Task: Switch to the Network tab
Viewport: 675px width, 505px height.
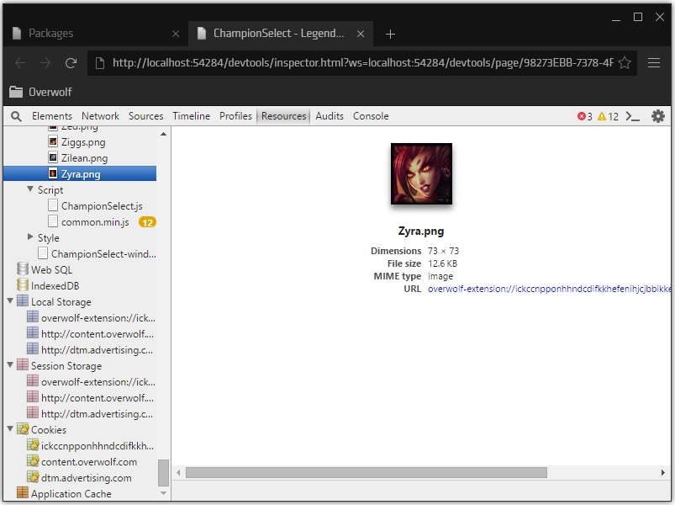Action: click(100, 116)
